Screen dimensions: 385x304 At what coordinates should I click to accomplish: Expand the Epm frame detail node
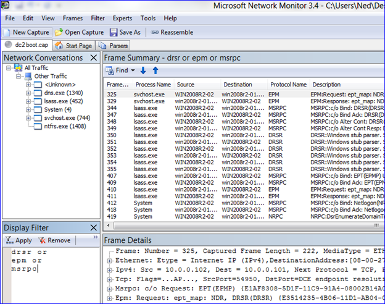pos(109,298)
